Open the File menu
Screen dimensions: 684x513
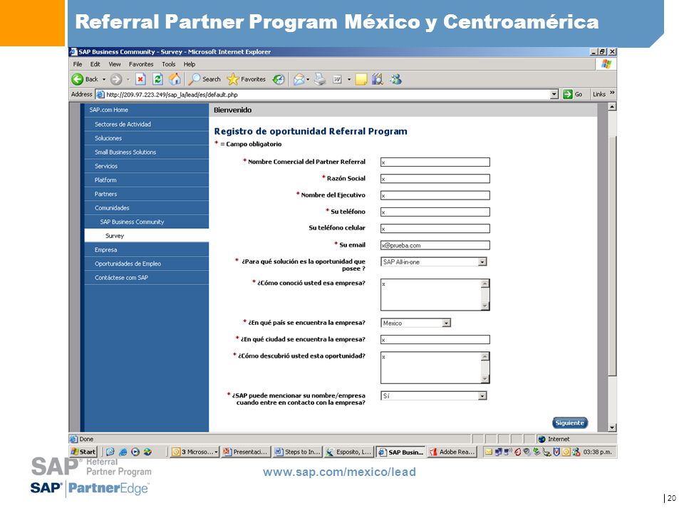(78, 64)
